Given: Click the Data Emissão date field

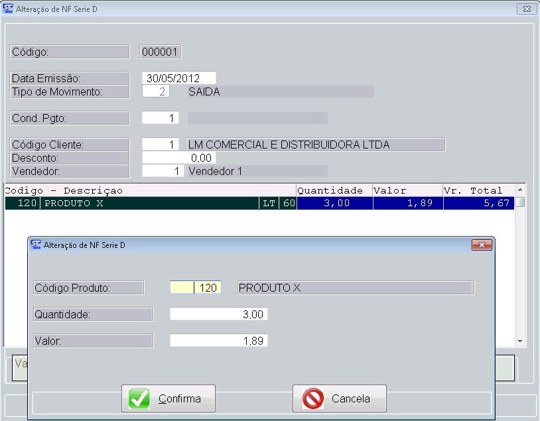Looking at the screenshot, I should [179, 78].
